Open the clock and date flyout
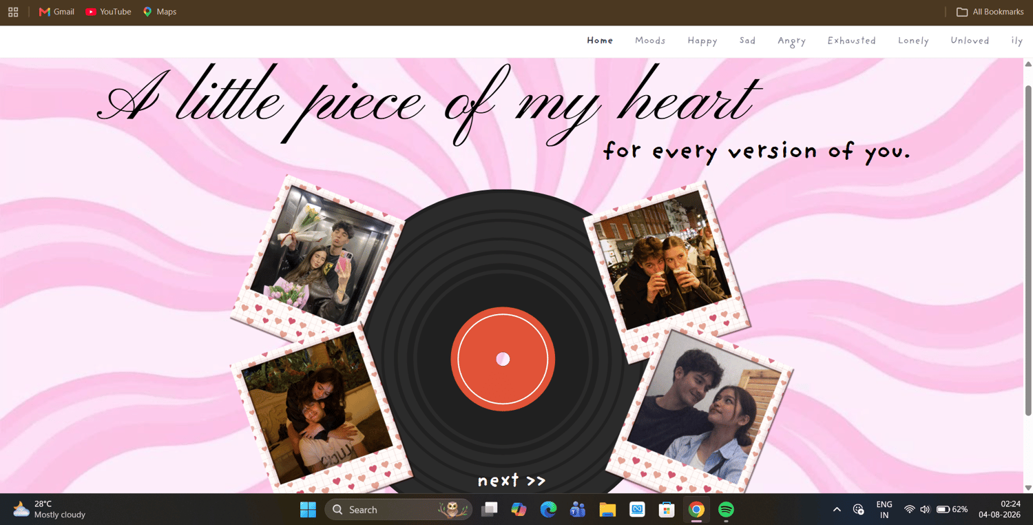Viewport: 1033px width, 525px height. [1000, 510]
